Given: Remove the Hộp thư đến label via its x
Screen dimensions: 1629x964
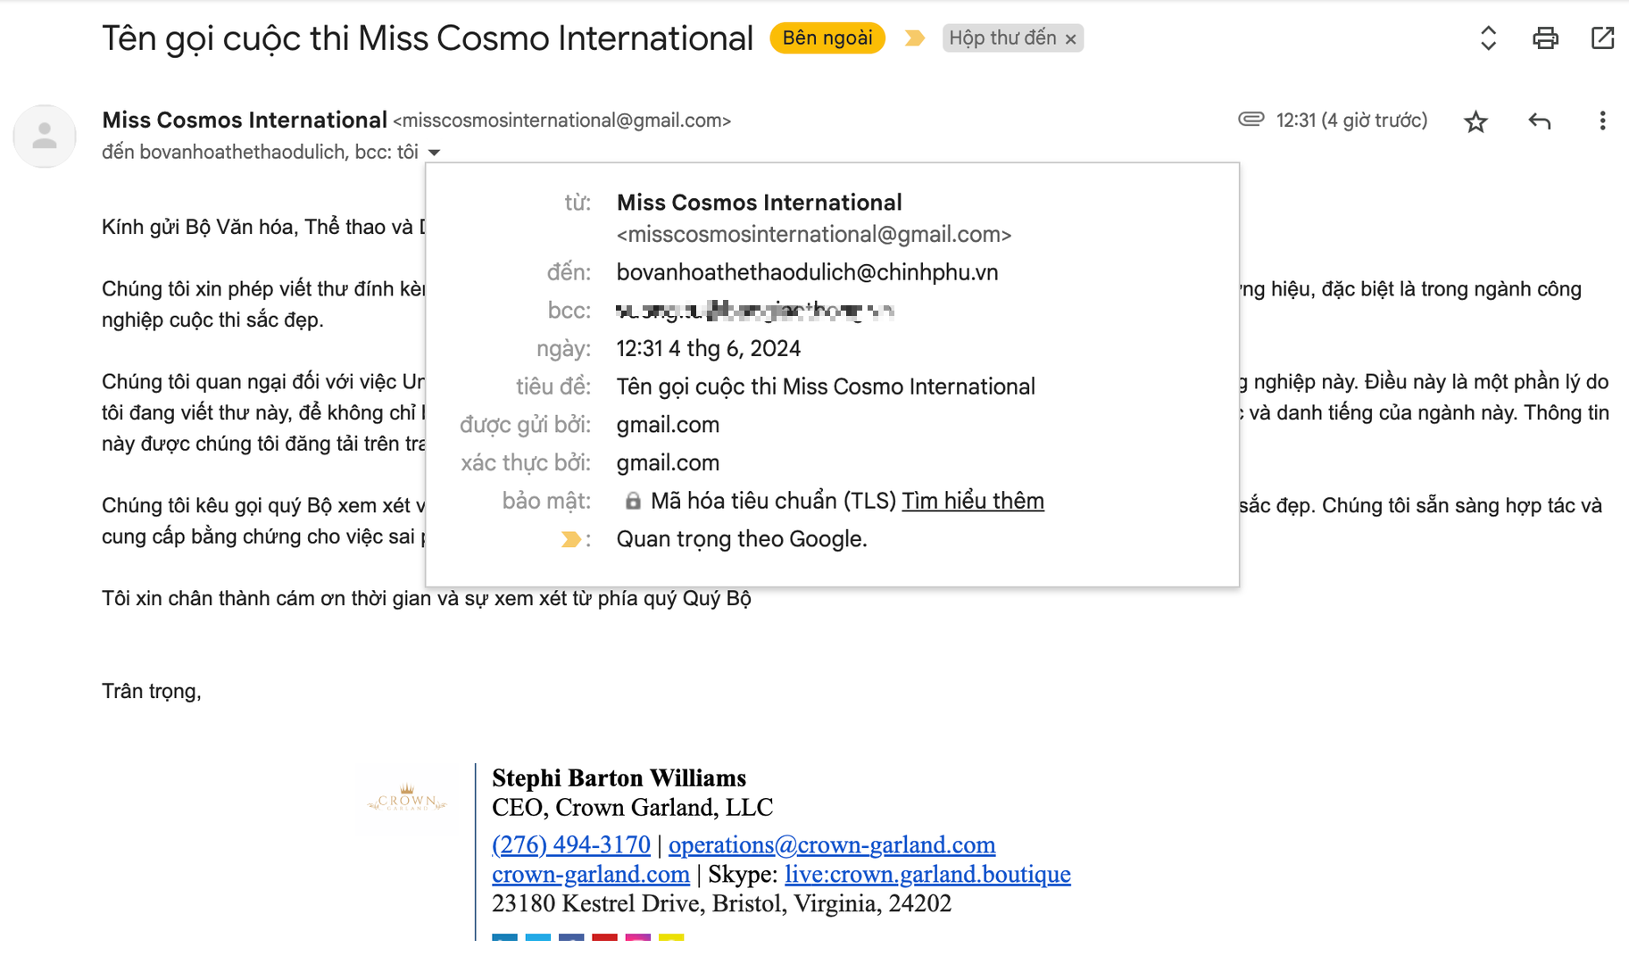Looking at the screenshot, I should pos(1071,38).
